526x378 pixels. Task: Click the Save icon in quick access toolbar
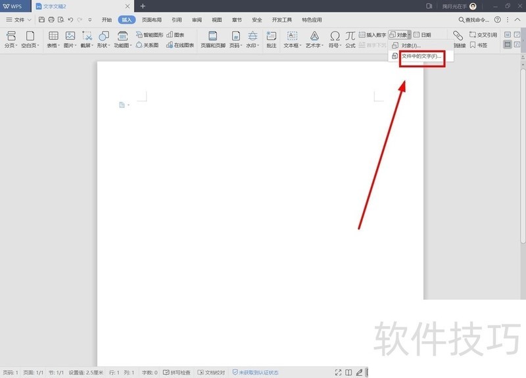tap(41, 20)
